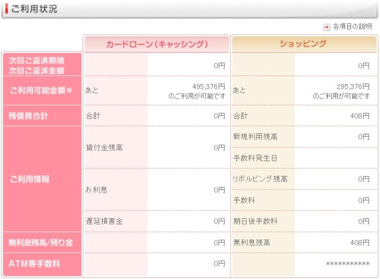Click the ATM等手数料 row header
The width and height of the screenshot is (380, 279).
tap(34, 264)
